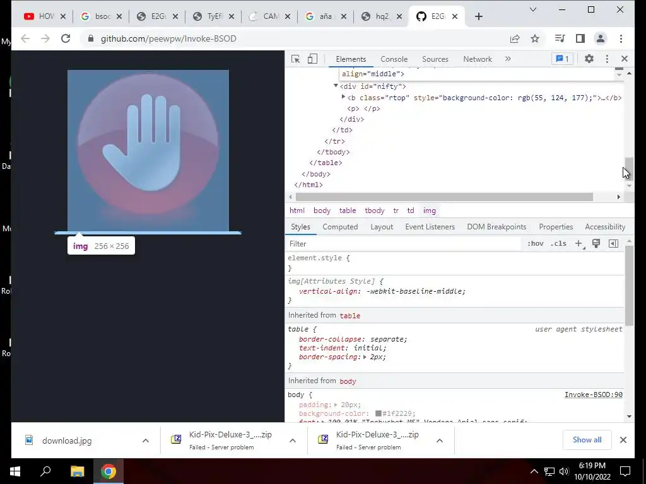This screenshot has width=646, height=484.
Task: Open the Event Listeners tab
Action: click(x=430, y=227)
